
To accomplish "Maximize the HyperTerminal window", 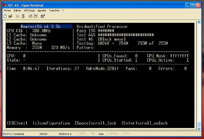I will click(193, 5).
